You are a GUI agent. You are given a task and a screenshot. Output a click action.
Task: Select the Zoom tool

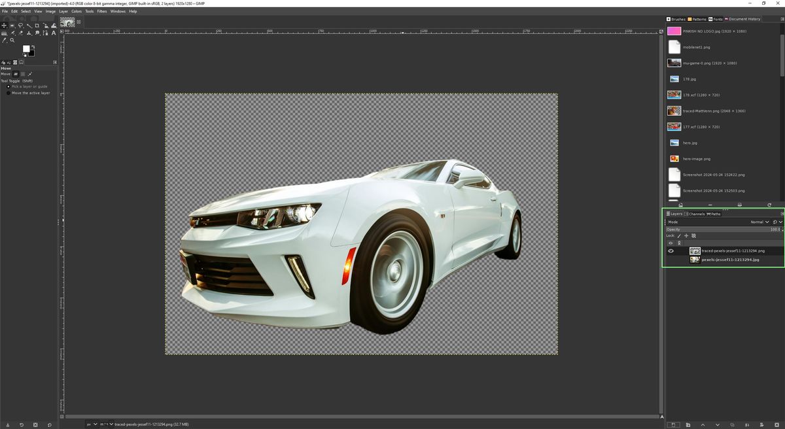tap(12, 41)
